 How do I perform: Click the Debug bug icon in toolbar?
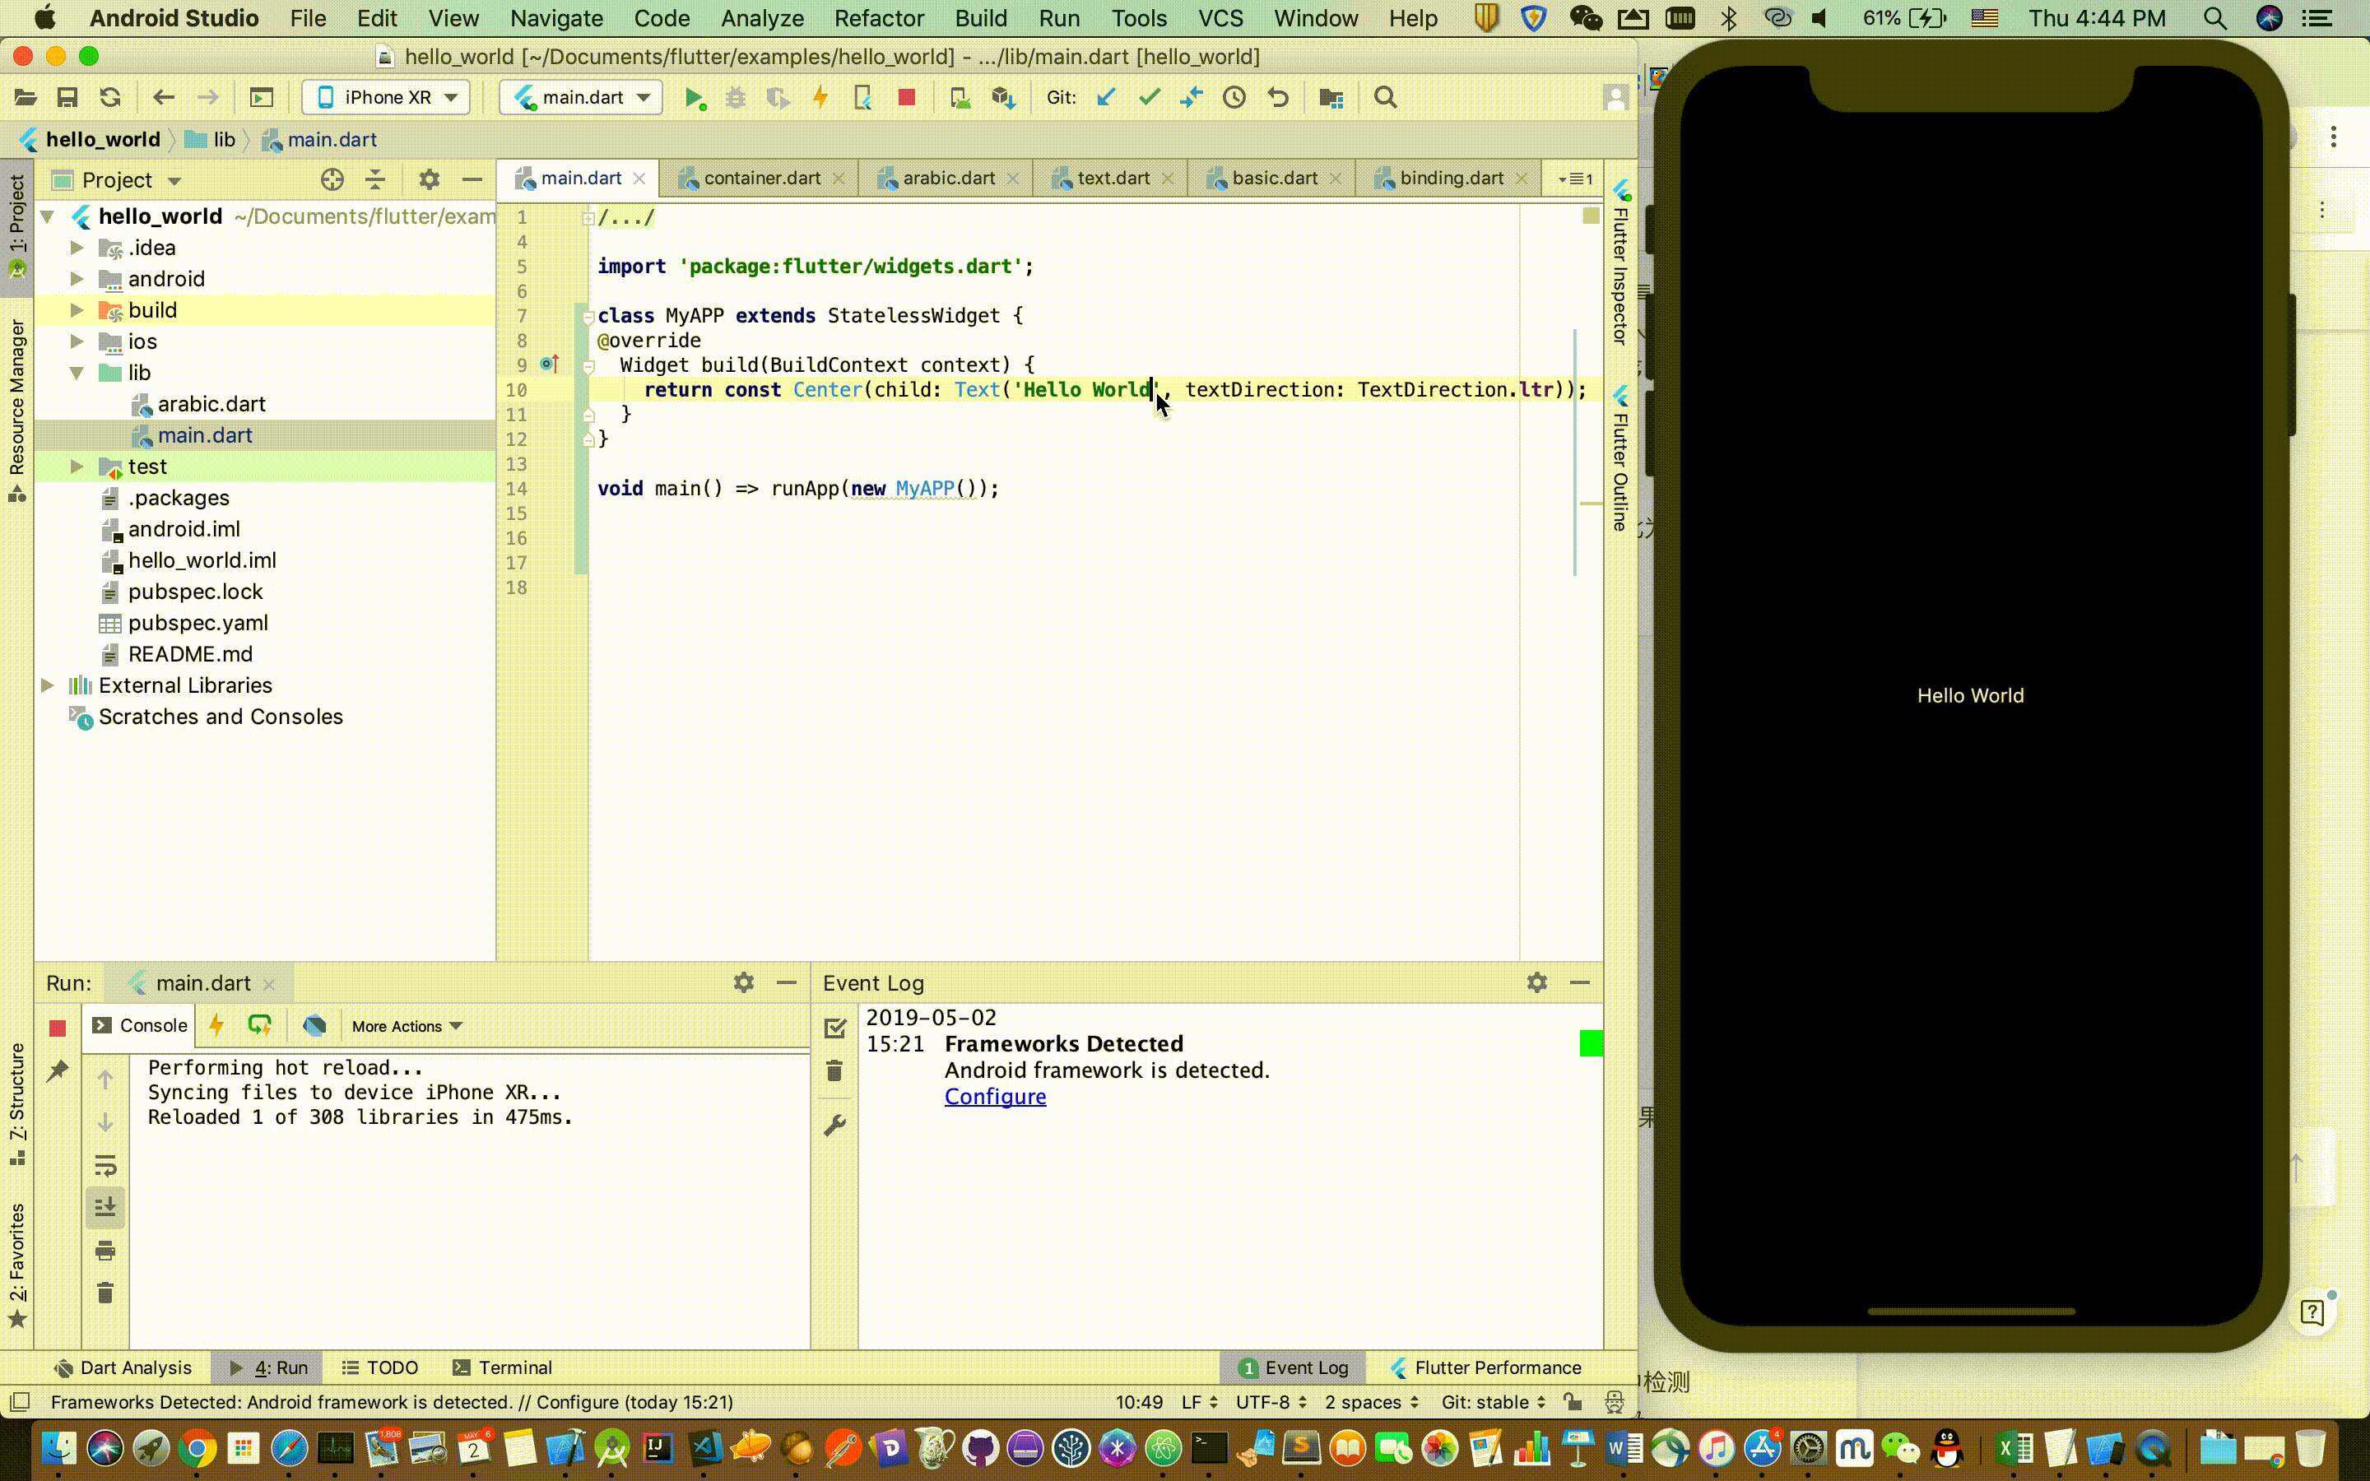click(x=736, y=98)
